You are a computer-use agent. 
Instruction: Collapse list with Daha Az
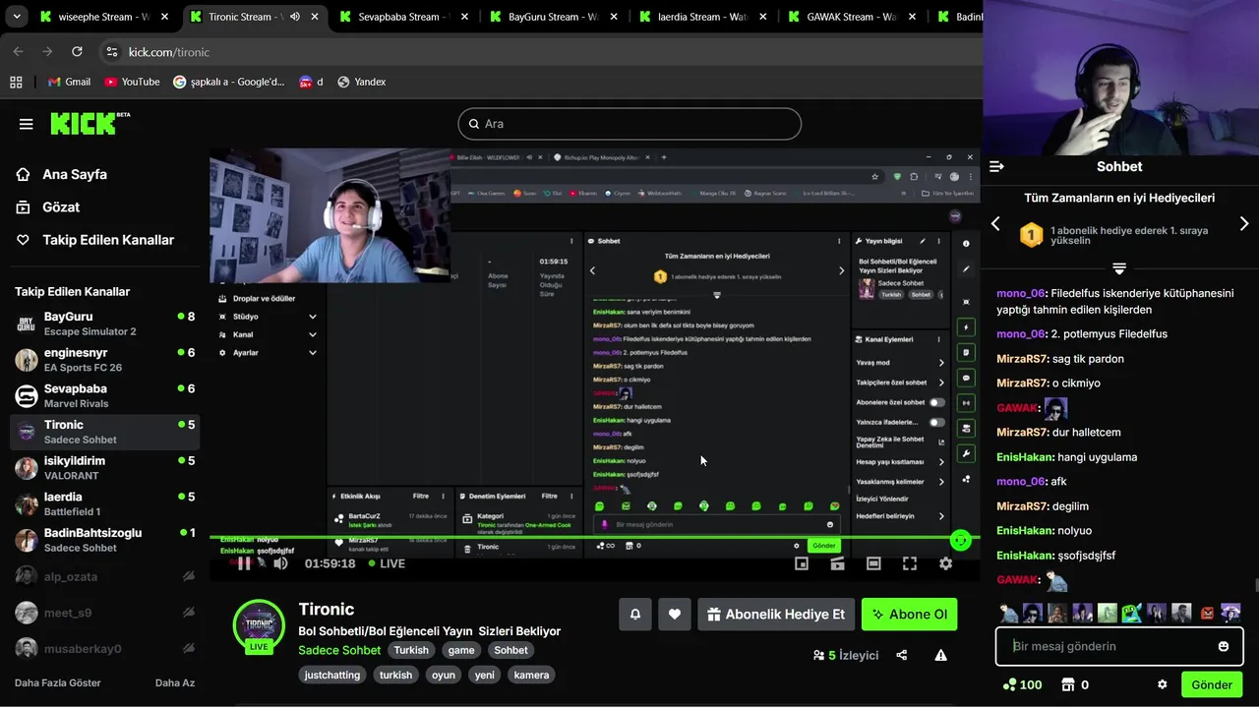(x=175, y=682)
